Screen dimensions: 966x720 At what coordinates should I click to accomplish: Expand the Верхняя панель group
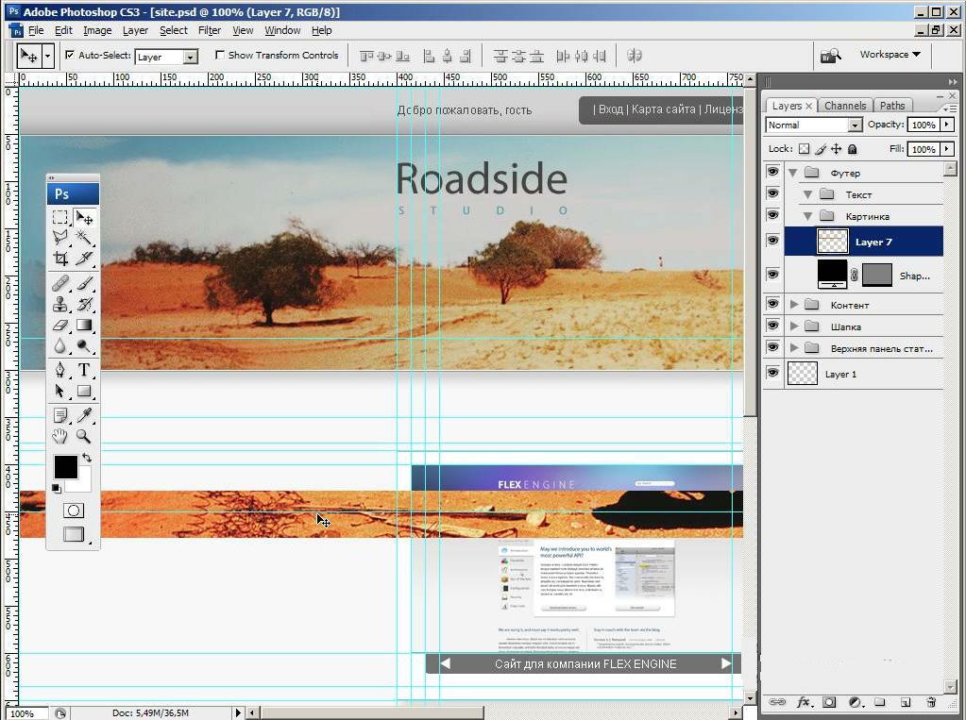[794, 348]
